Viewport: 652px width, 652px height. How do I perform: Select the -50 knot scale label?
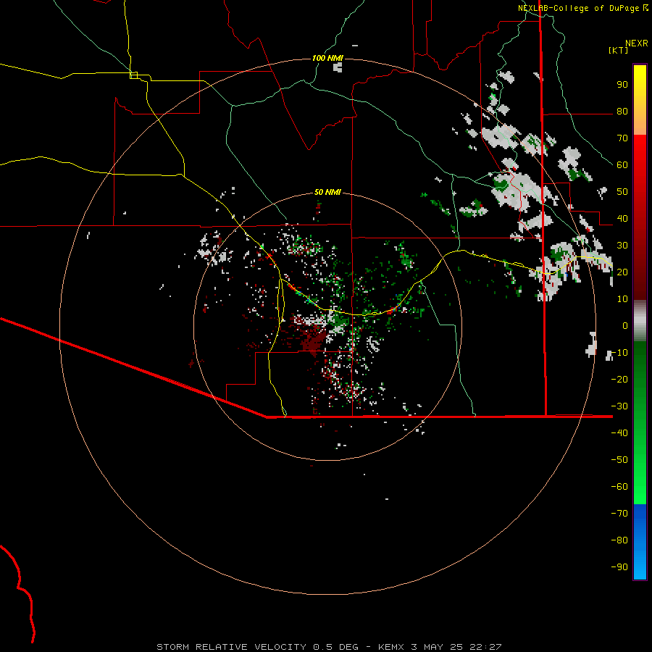click(x=619, y=460)
